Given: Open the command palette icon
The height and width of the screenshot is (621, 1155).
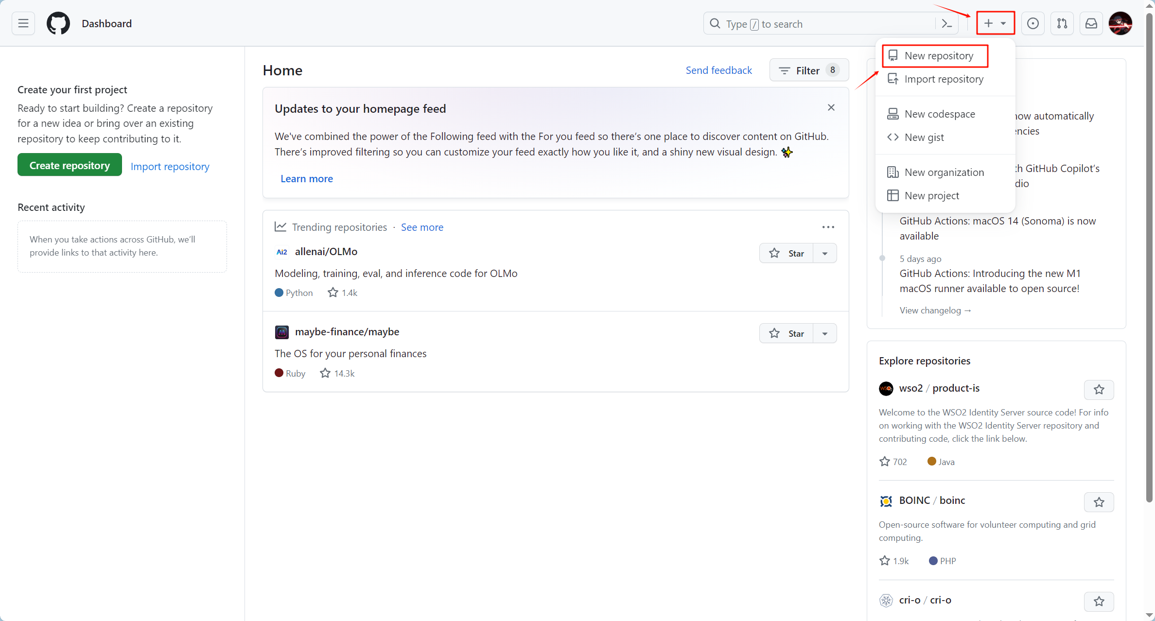Looking at the screenshot, I should (x=946, y=23).
